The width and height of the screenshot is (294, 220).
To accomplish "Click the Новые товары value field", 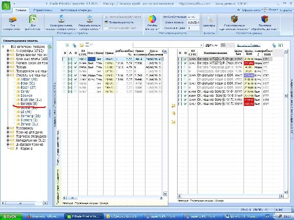I will click(193, 22).
